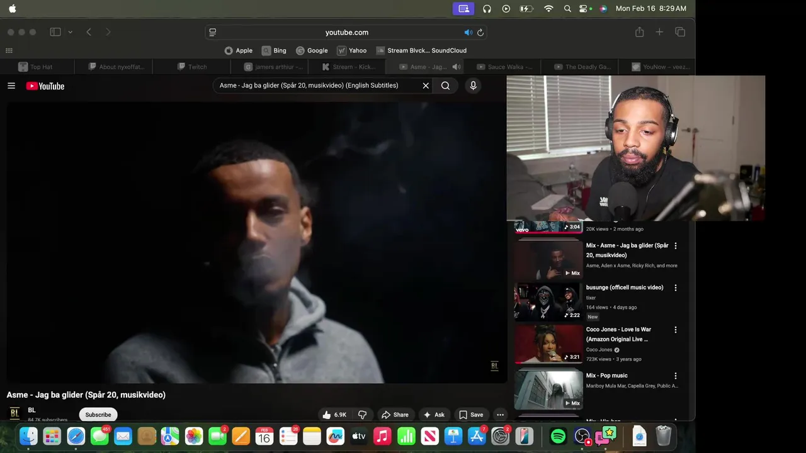Open the Google bookmark
Viewport: 806px width, 453px height.
tap(312, 50)
